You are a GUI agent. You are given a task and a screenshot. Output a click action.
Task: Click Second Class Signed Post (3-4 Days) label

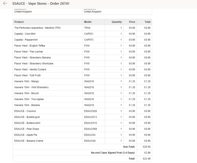[x=113, y=153]
